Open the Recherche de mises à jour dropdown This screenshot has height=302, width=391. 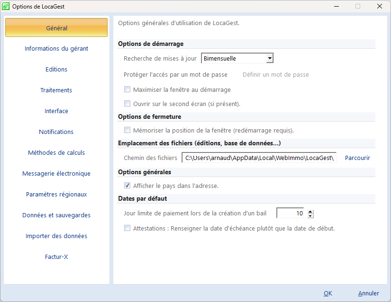237,58
